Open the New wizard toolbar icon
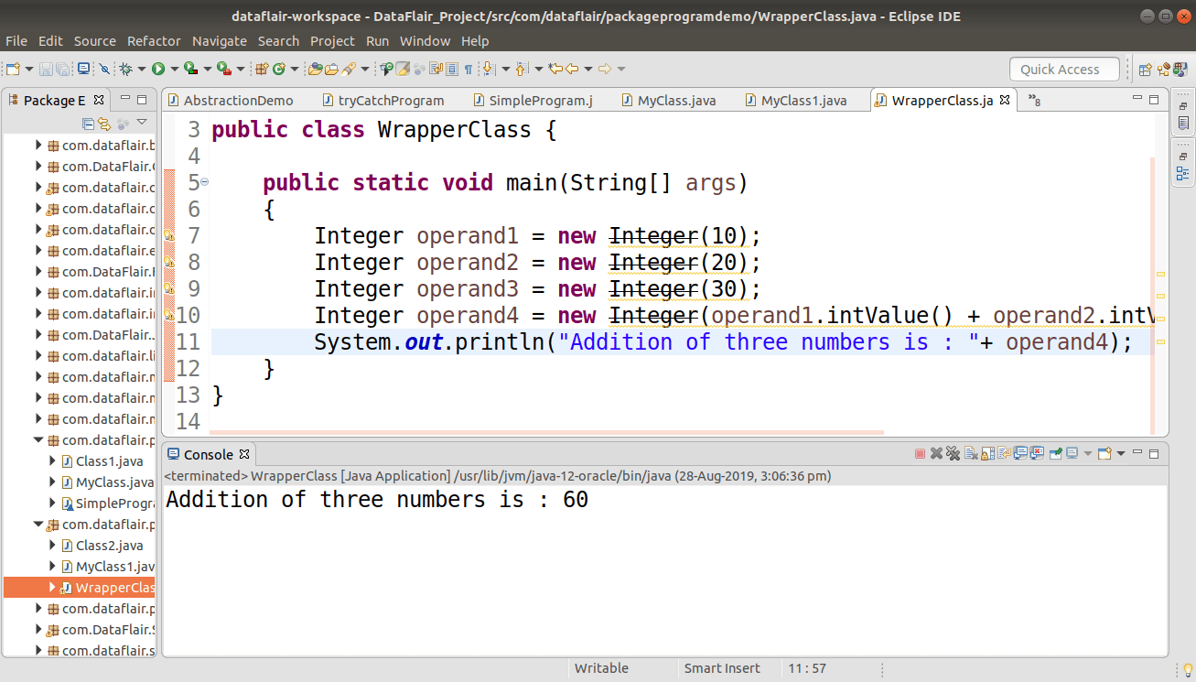 [13, 69]
